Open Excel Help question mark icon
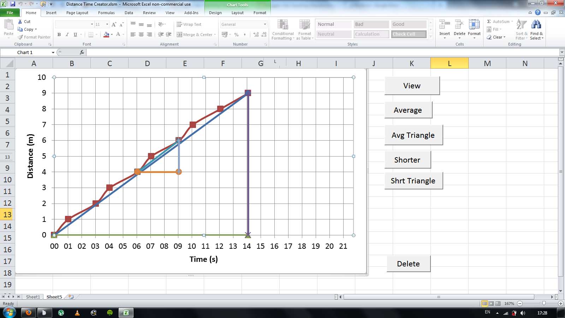 click(x=538, y=12)
